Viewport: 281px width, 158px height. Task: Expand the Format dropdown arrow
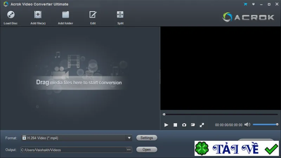pyautogui.click(x=129, y=138)
